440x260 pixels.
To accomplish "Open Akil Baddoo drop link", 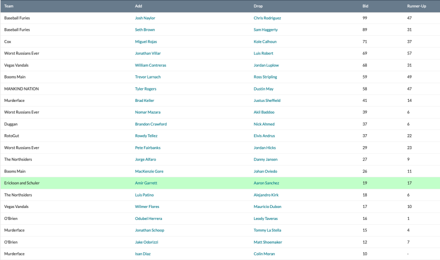I will [x=264, y=112].
